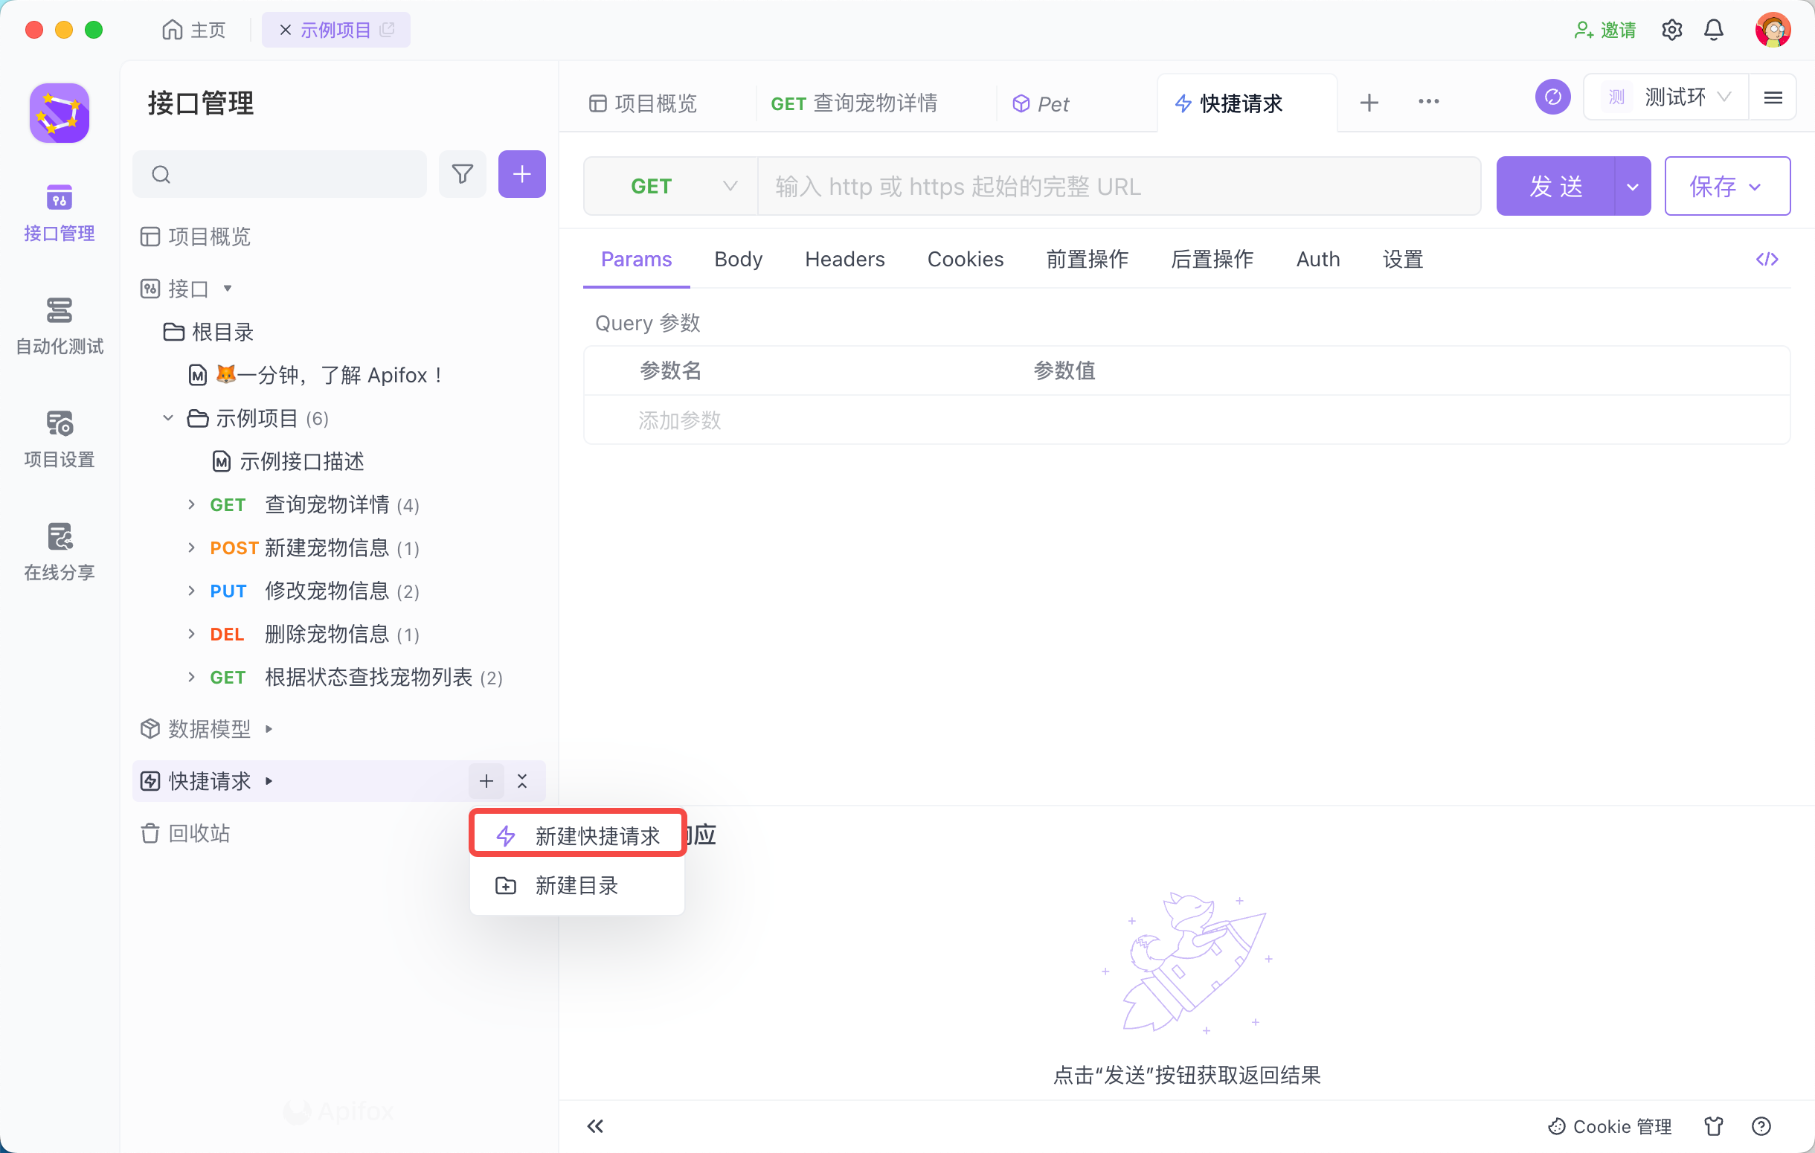
Task: Click the purple plus button beside search
Action: tap(521, 174)
